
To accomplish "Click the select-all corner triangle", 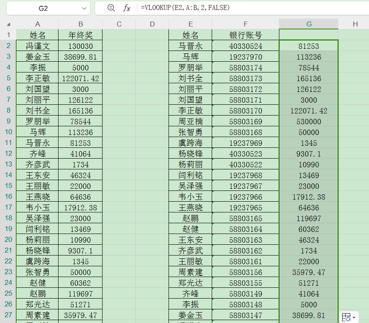I will pyautogui.click(x=8, y=24).
